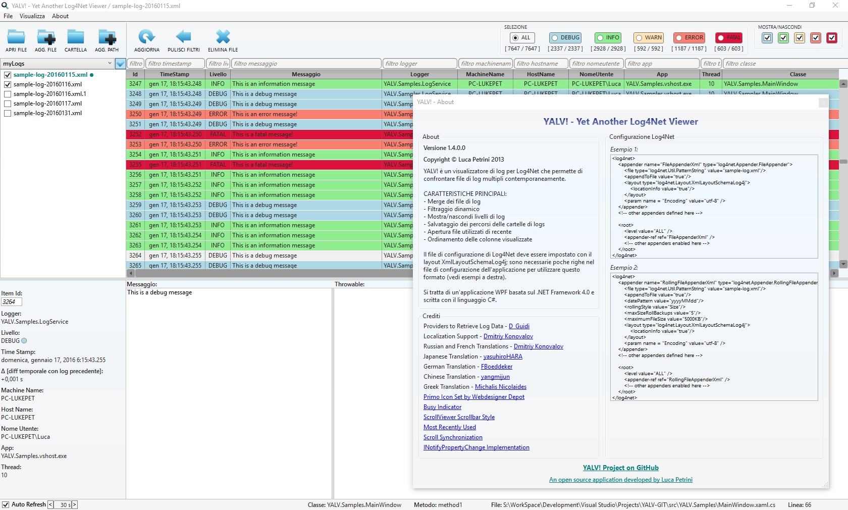The image size is (848, 510).
Task: Open the File menu
Action: pyautogui.click(x=8, y=16)
